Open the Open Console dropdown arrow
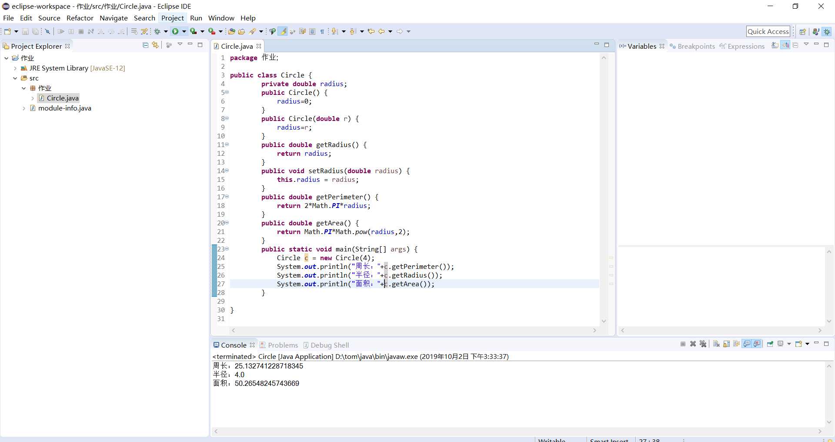 808,344
